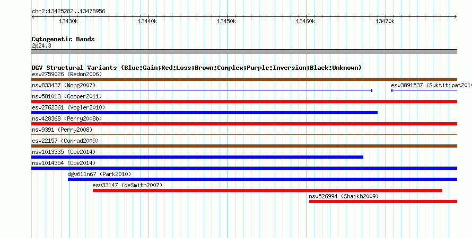Screen dimensions: 472x238
Task: Select the nsv1014354 (Coe2014) blue bar
Action: point(244,168)
